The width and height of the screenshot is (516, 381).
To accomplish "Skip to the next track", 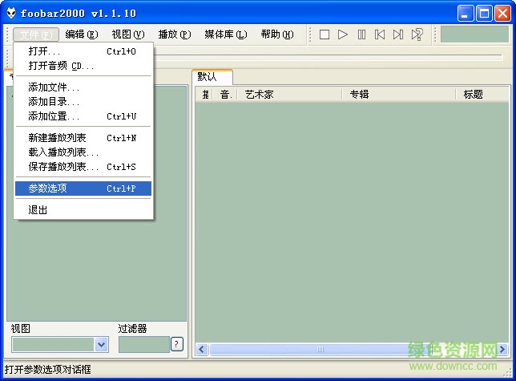I will point(398,34).
